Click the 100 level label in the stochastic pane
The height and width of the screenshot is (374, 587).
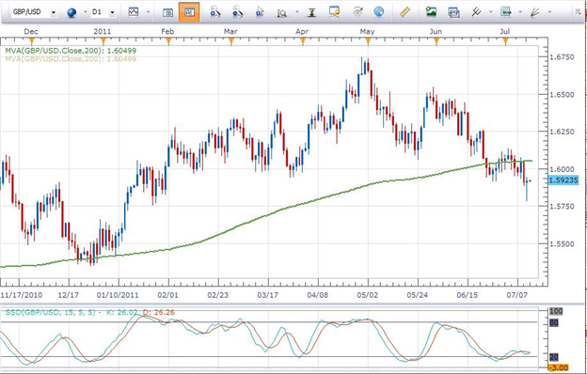point(556,311)
